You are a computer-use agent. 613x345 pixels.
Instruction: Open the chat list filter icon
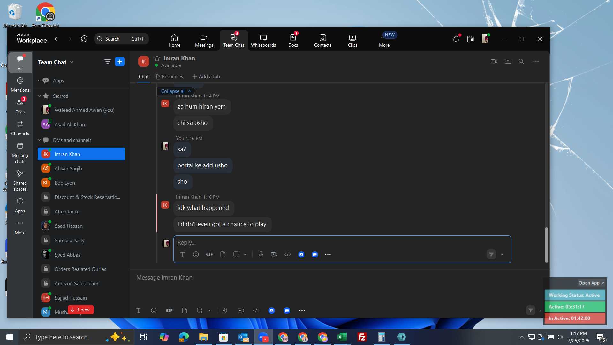tap(108, 62)
